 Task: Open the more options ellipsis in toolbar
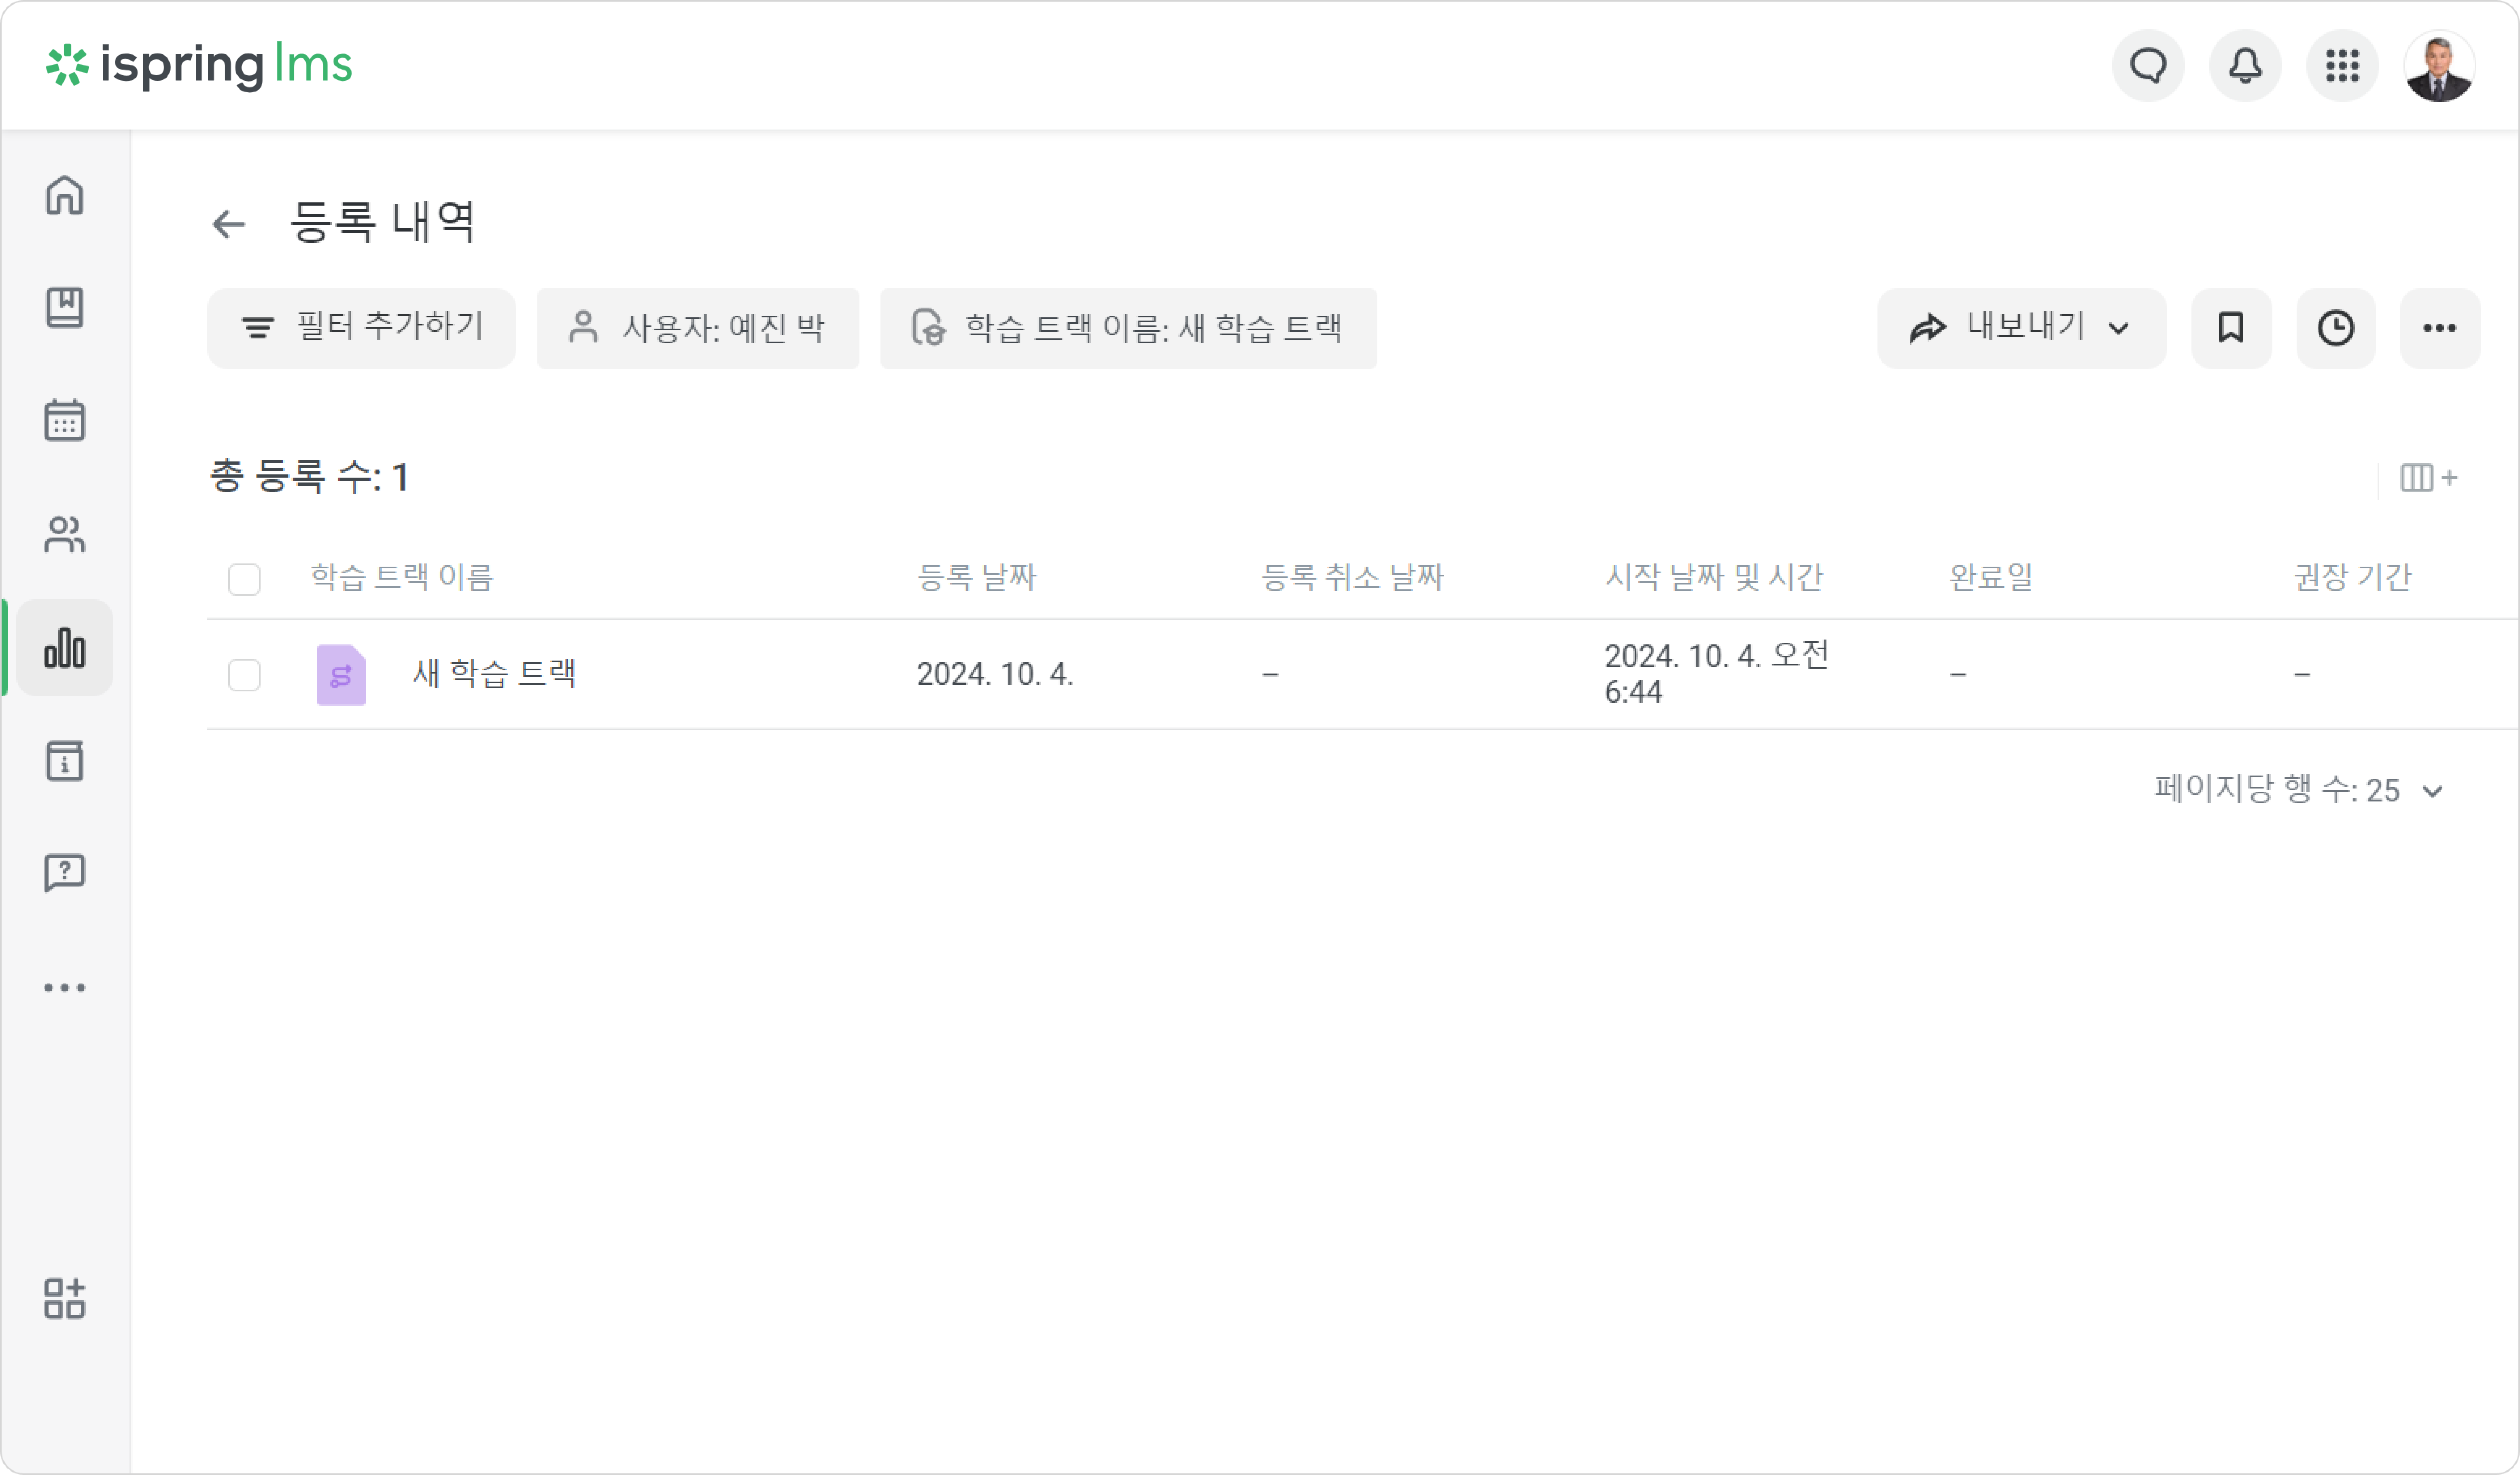(x=2440, y=328)
